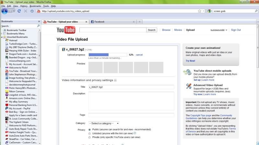Open the craigslist st louis bookmark
The width and height of the screenshot is (259, 145).
click(x=23, y=95)
